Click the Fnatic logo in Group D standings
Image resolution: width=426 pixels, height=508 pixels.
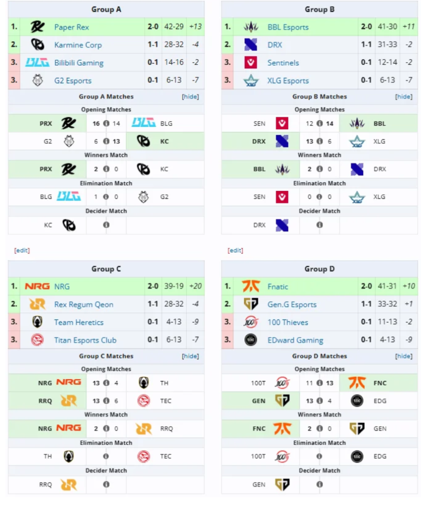[x=251, y=286]
